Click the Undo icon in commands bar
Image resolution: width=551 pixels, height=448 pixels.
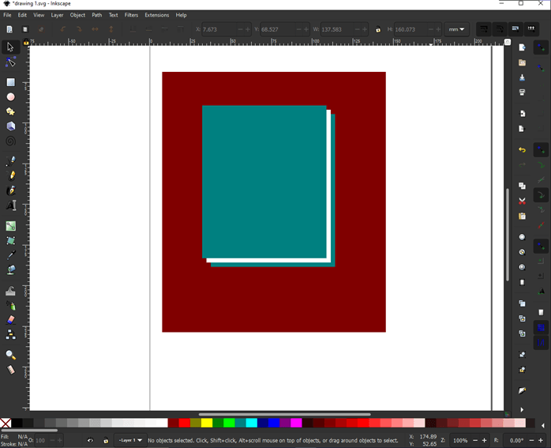tap(522, 150)
